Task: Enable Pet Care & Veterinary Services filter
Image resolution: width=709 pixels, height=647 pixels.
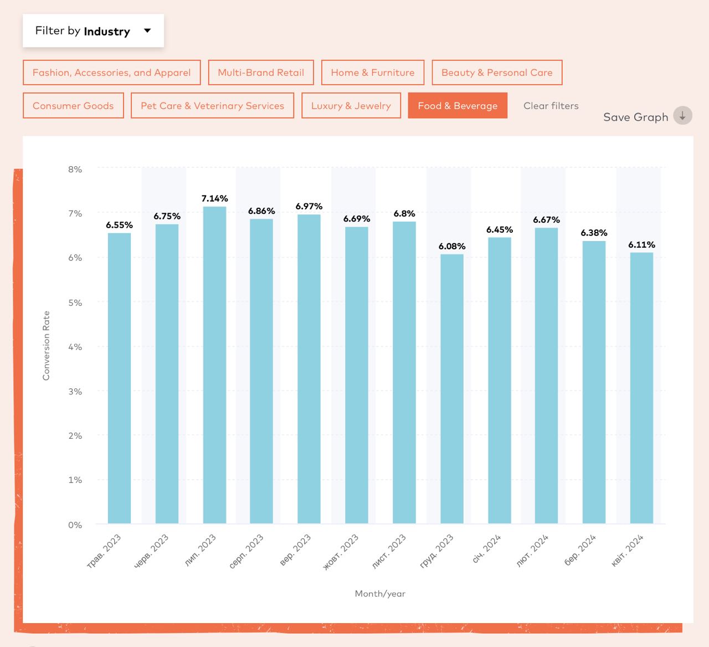Action: pyautogui.click(x=212, y=106)
